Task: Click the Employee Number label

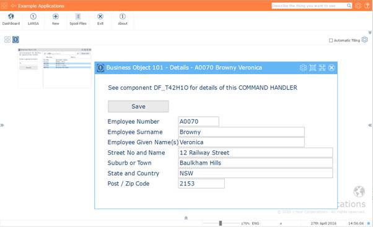Action: coord(133,122)
